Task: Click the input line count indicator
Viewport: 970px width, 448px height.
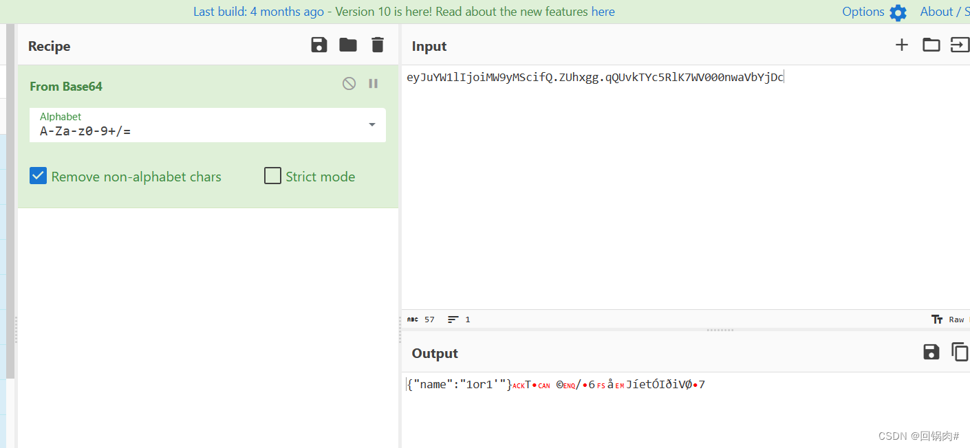Action: click(x=459, y=320)
